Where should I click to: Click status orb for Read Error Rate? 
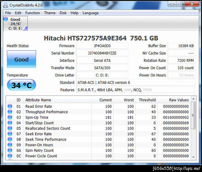(10, 106)
